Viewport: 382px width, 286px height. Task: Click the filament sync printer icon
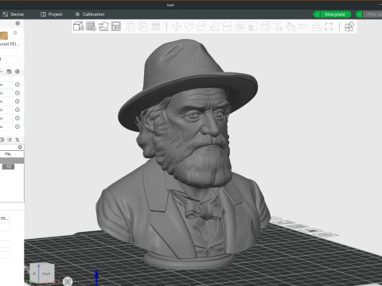pyautogui.click(x=9, y=71)
